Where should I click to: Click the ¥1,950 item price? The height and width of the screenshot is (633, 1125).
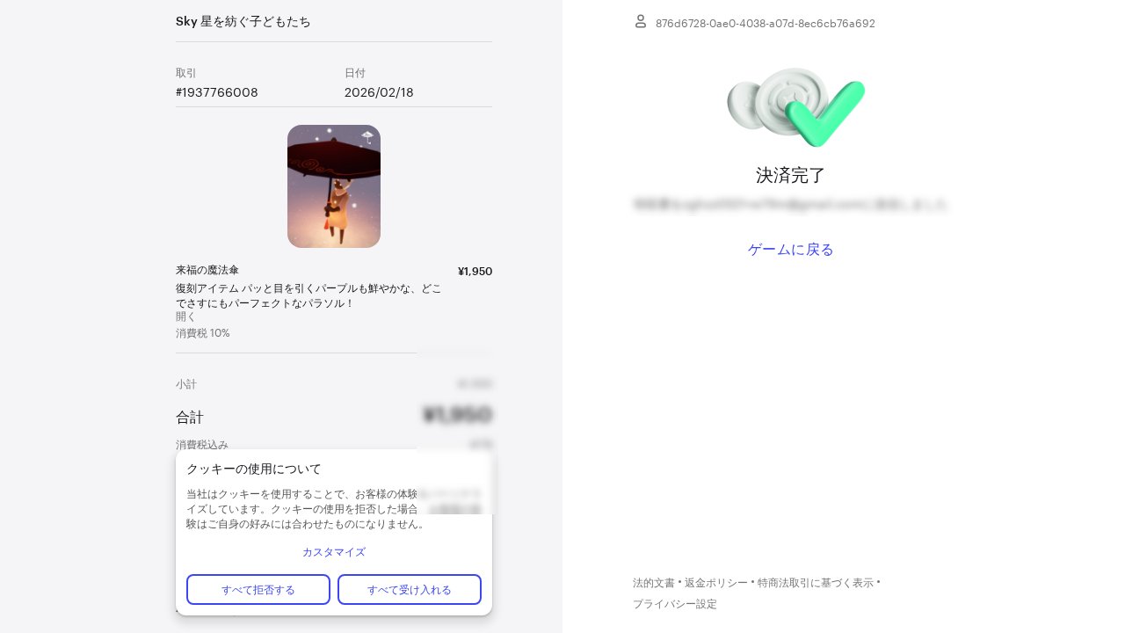click(x=475, y=271)
